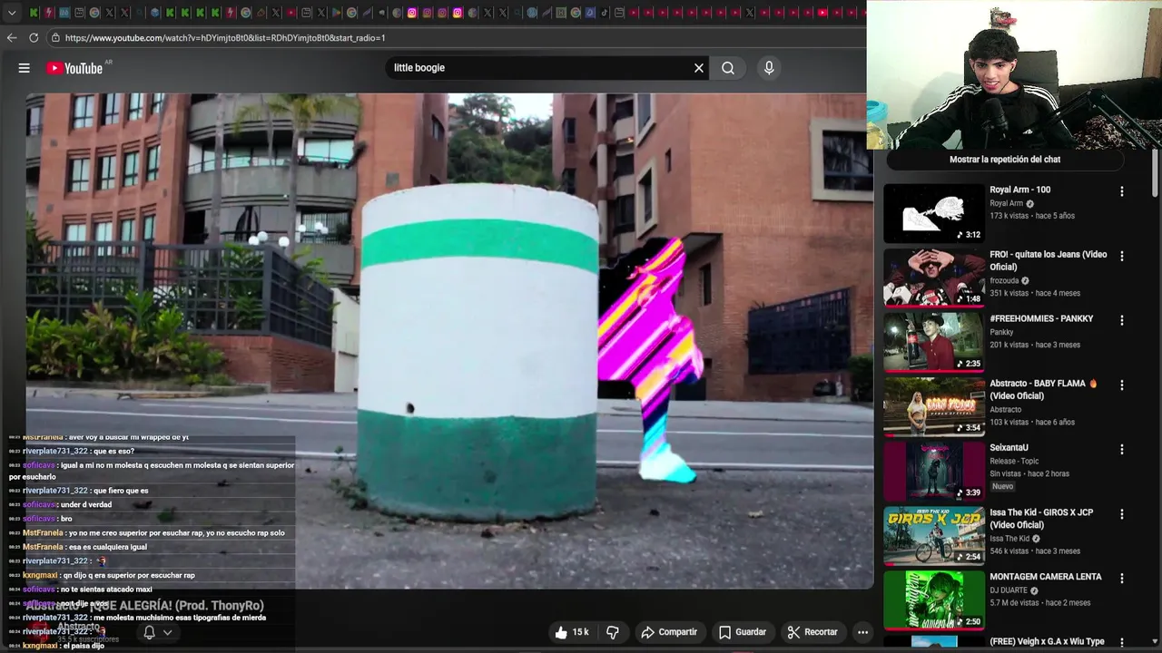
Task: Click 'Issa The Kid' channel name
Action: [1010, 539]
